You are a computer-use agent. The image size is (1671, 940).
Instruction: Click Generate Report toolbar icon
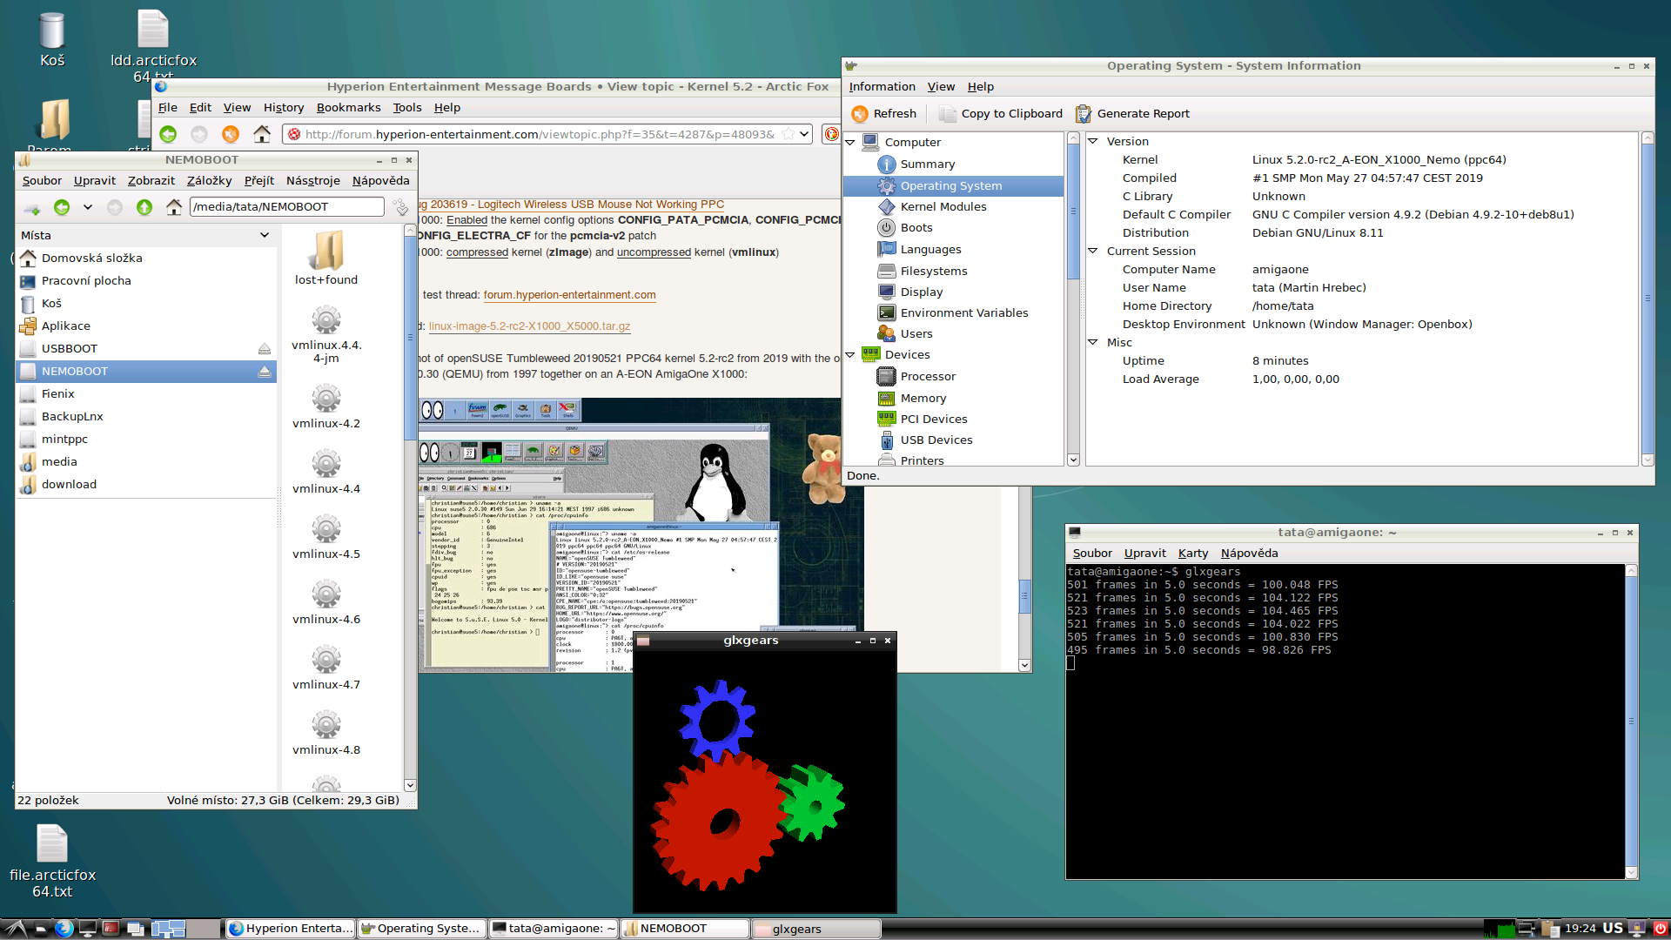click(1084, 114)
